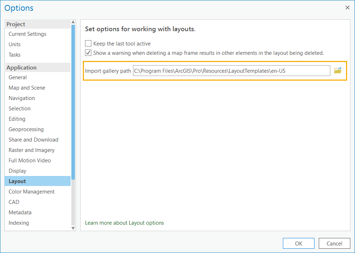This screenshot has width=355, height=253.
Task: Click the scrollbar up arrow
Action: click(x=73, y=21)
